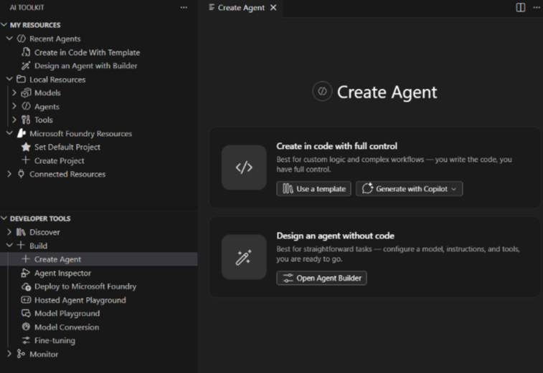Click the magic wand tile icon

tap(244, 257)
